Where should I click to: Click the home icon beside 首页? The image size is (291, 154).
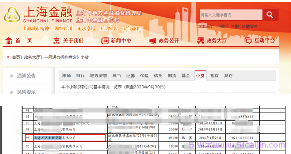(9, 41)
